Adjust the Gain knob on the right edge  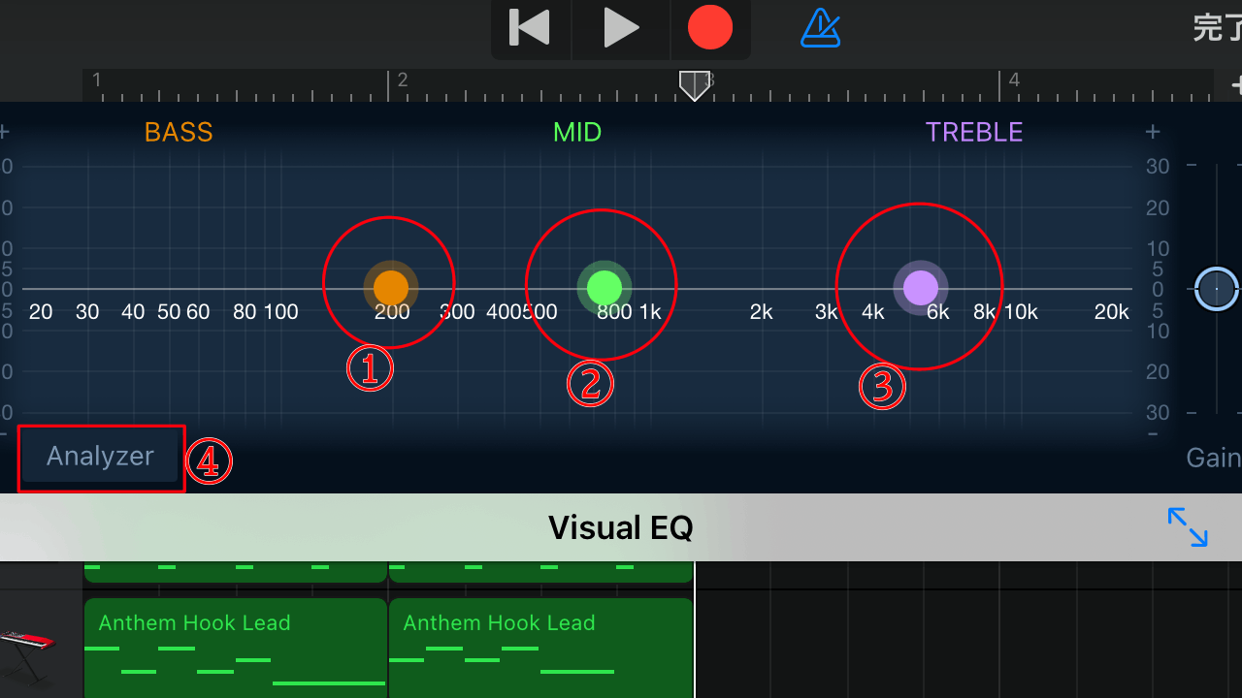tap(1216, 288)
